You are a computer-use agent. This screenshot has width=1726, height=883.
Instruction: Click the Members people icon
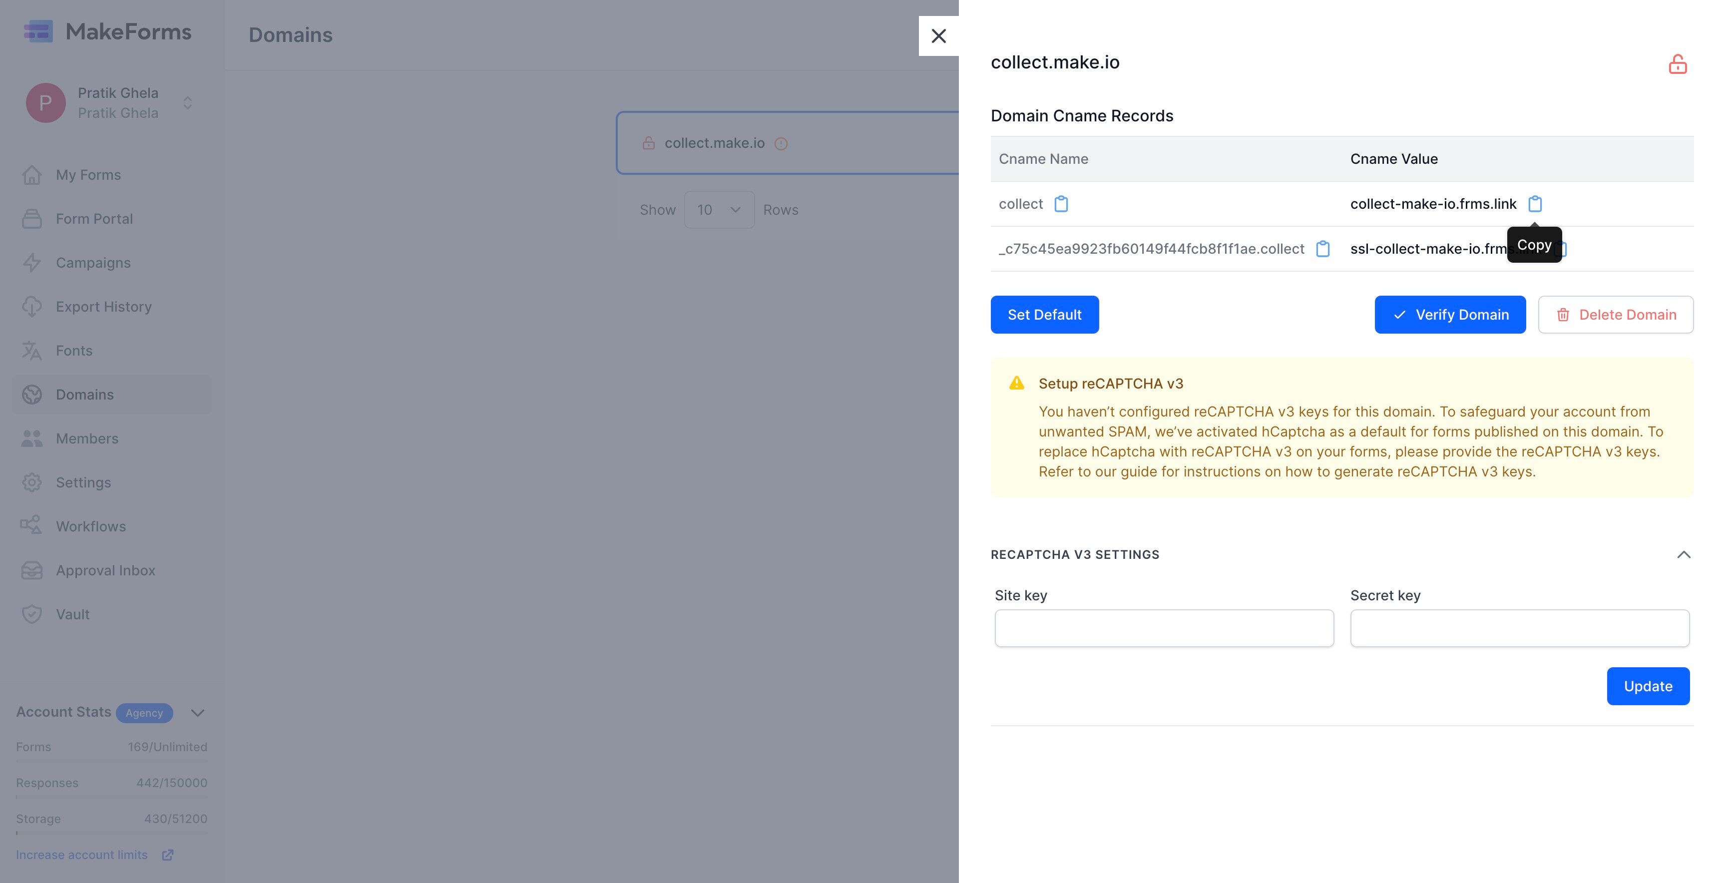[x=31, y=438]
